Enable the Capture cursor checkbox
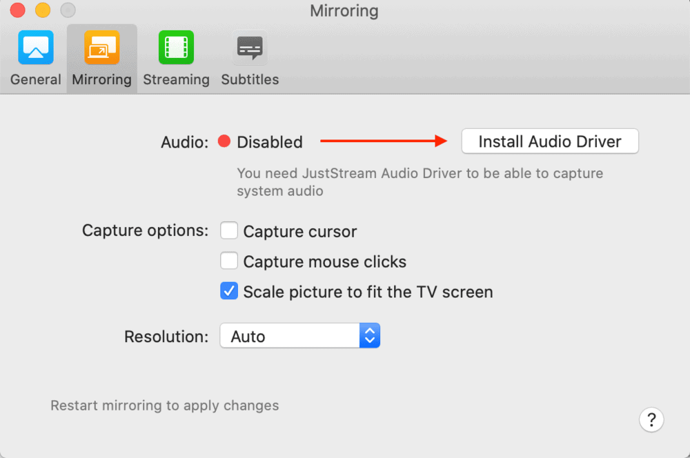 229,230
